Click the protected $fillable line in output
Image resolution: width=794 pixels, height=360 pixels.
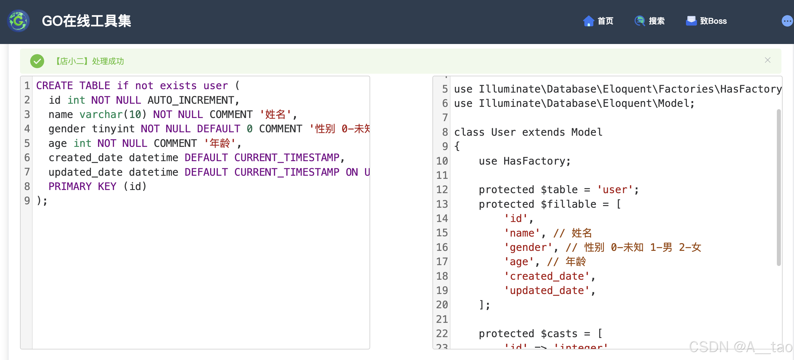click(549, 204)
